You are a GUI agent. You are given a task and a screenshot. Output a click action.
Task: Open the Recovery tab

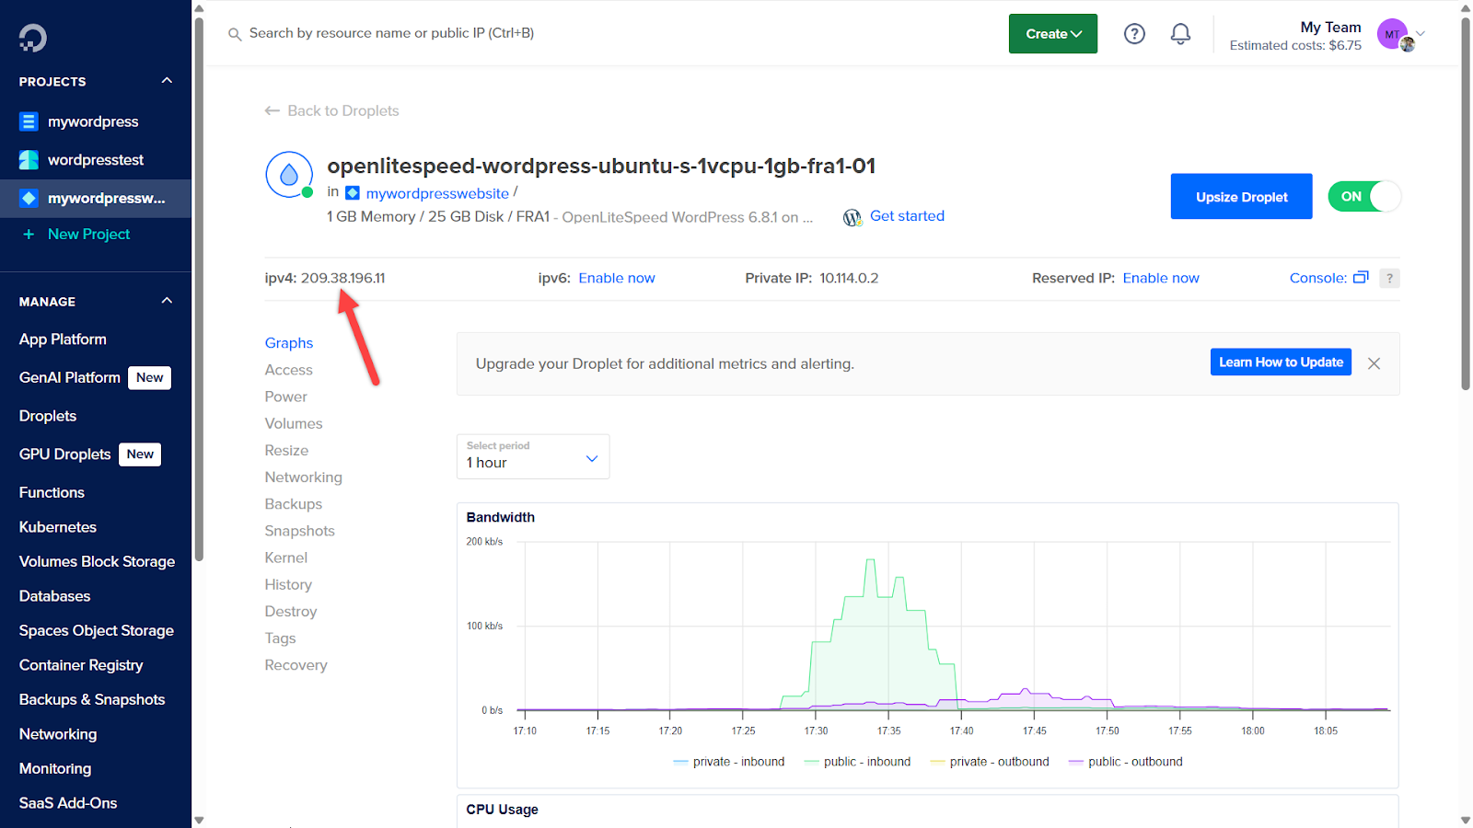coord(296,665)
